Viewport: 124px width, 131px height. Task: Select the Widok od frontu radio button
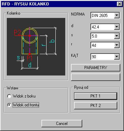9,105
